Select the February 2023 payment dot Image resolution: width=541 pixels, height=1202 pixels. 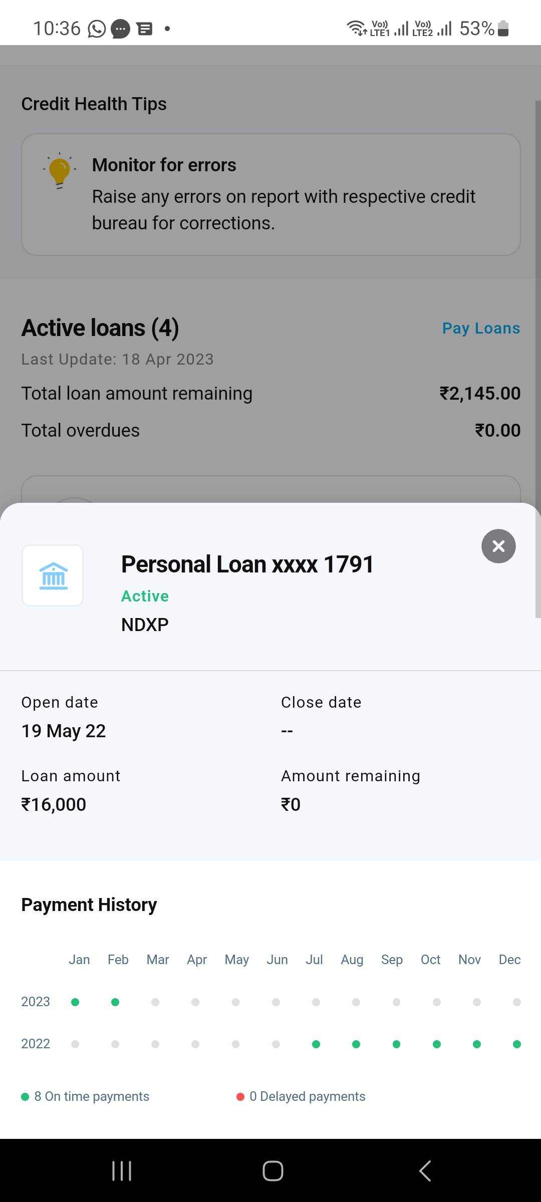pyautogui.click(x=115, y=1002)
